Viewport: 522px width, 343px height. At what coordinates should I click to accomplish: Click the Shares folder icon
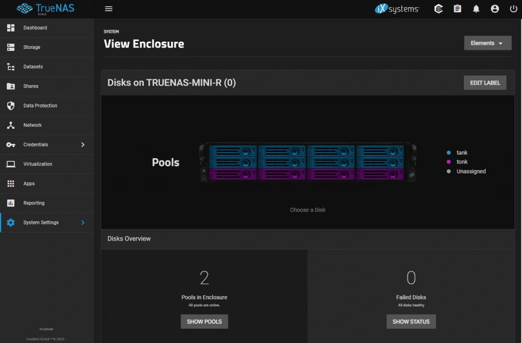(11, 86)
